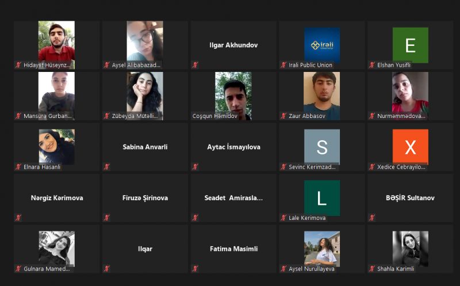
Task: Select Hidayət Hüseynz... participant video
Action: [56, 45]
